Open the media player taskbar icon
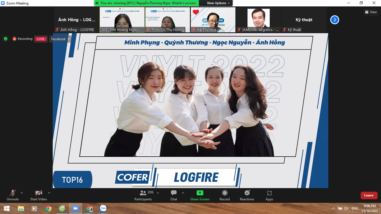The width and height of the screenshot is (381, 214). 34,208
